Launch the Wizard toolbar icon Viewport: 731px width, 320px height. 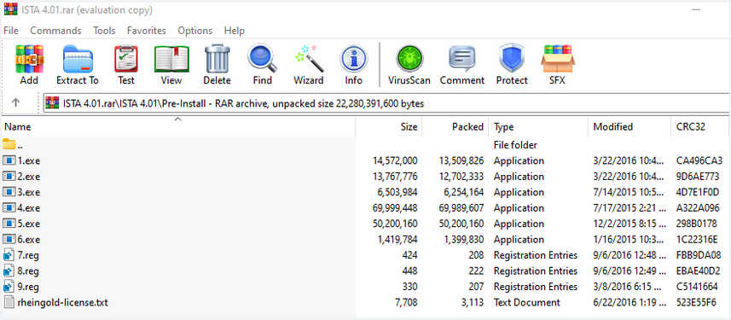[308, 59]
